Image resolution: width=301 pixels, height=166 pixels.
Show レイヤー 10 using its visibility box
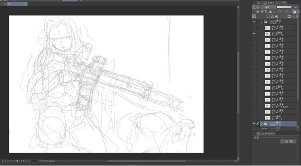(x=254, y=88)
